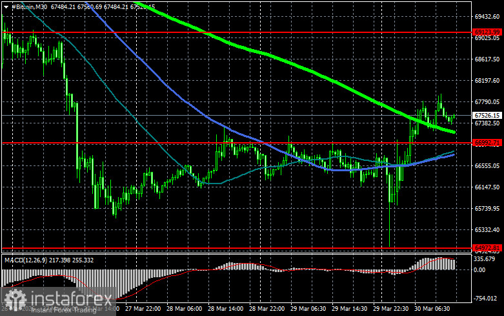Click the red 64972.81 price level tag
Screen dimensions: 504x316
[488, 248]
